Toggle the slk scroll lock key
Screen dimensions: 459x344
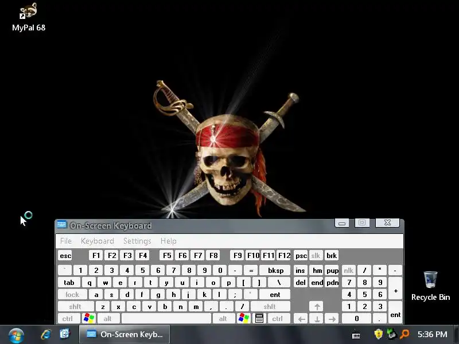316,255
